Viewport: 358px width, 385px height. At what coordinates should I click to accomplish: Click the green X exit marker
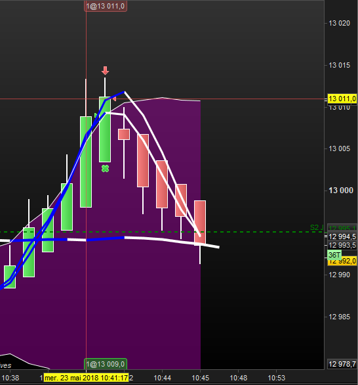[105, 169]
